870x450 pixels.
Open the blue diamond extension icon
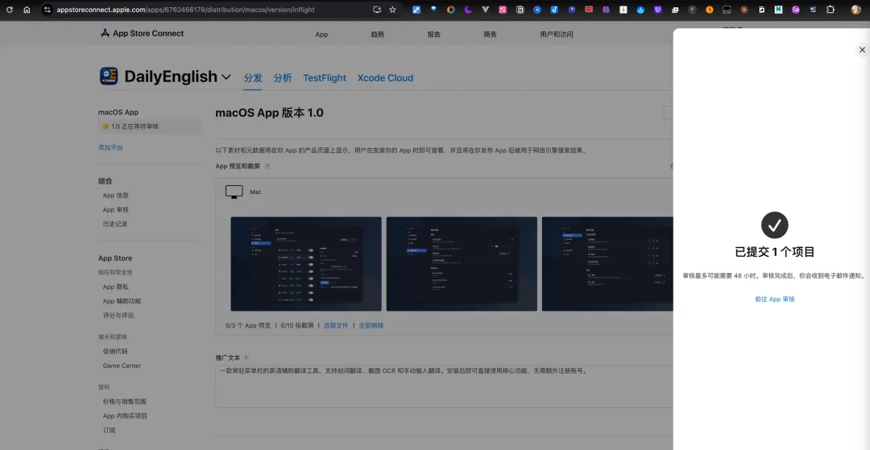[x=433, y=10]
